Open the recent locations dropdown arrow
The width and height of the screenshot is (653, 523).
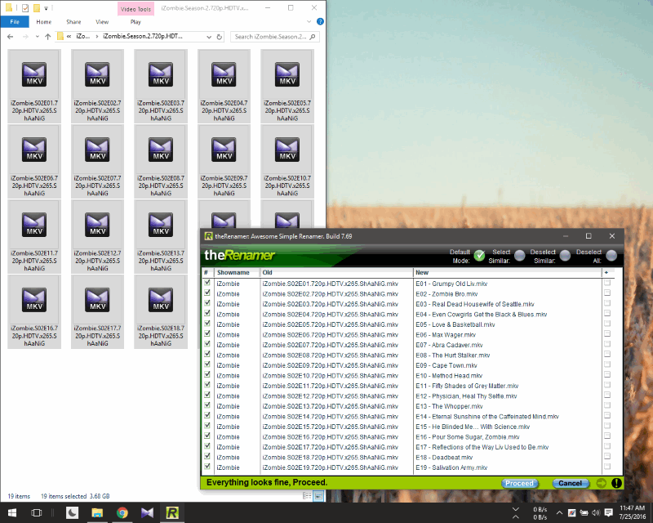[37, 37]
